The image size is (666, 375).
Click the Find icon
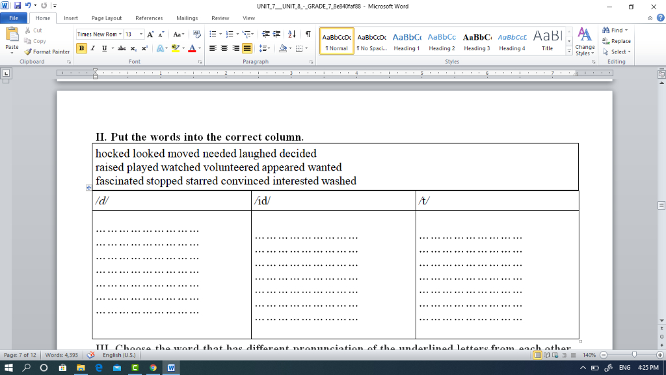(x=606, y=30)
